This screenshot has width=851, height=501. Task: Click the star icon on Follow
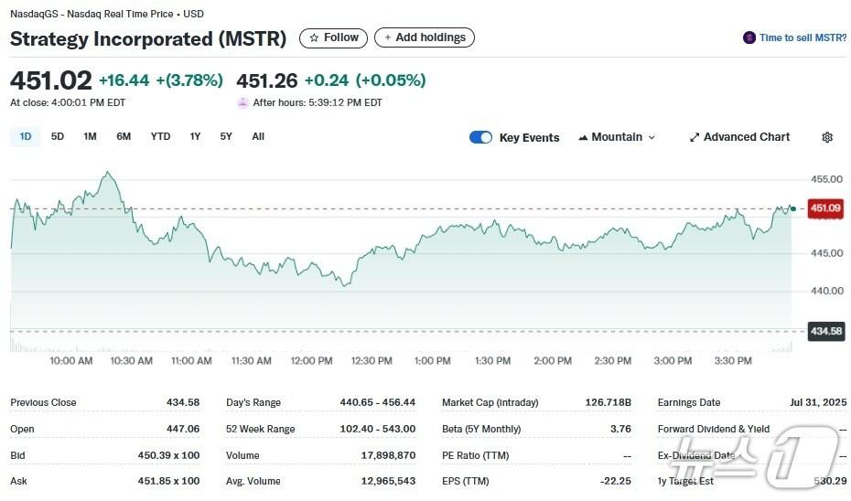pyautogui.click(x=314, y=38)
